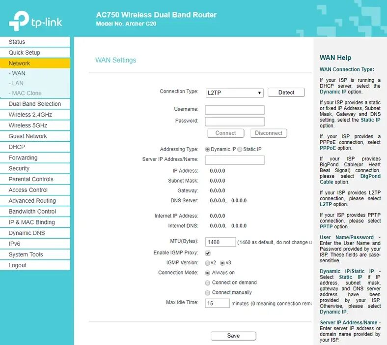Open Access Control settings
The image size is (387, 345).
[x=35, y=190]
